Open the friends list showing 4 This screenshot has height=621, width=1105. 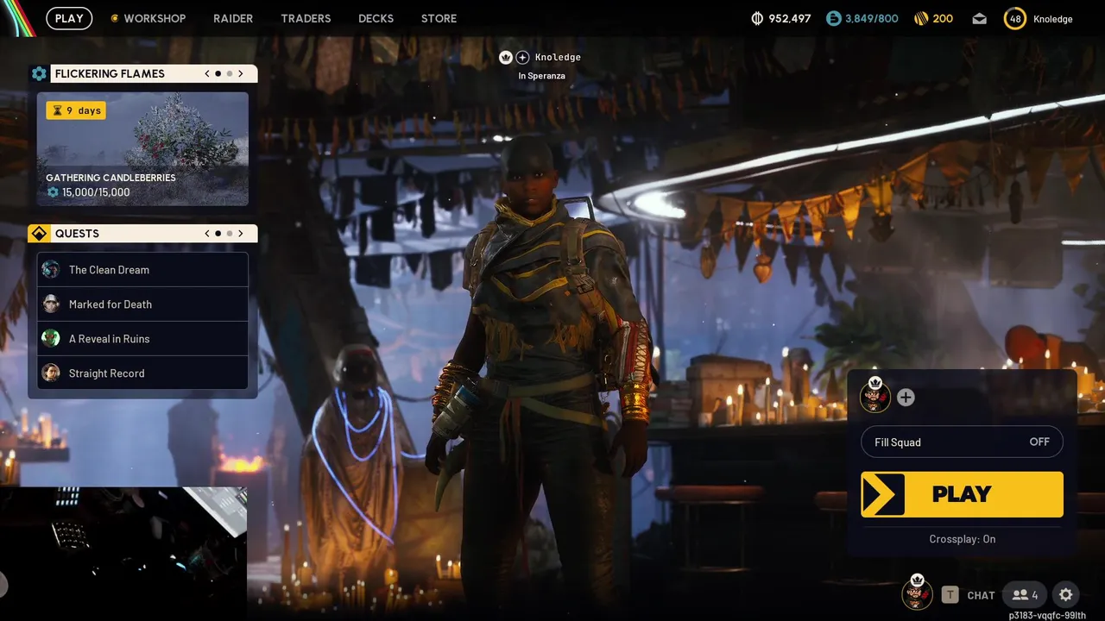1026,594
